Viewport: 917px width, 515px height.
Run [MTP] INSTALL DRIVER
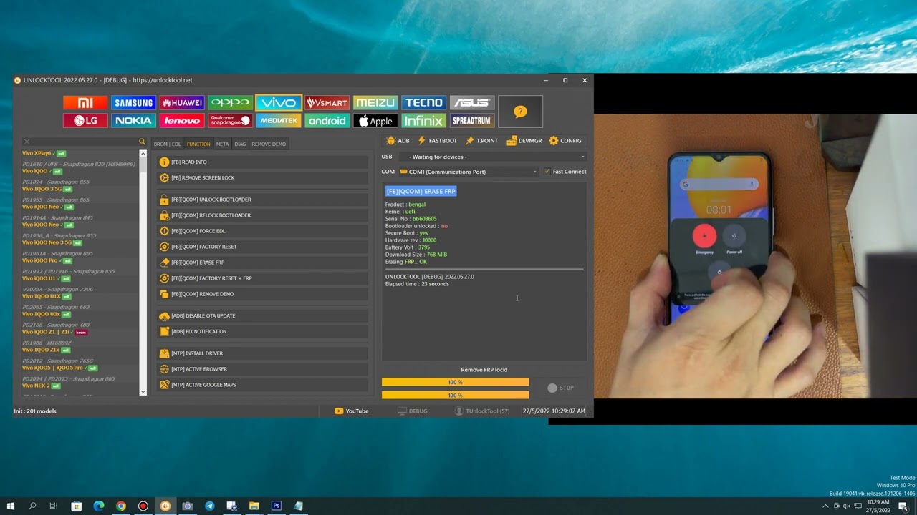click(262, 353)
